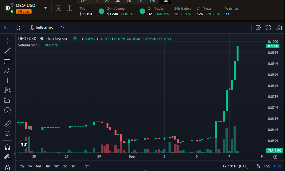
Task: Set chart range to 5y
Action: (x=22, y=166)
